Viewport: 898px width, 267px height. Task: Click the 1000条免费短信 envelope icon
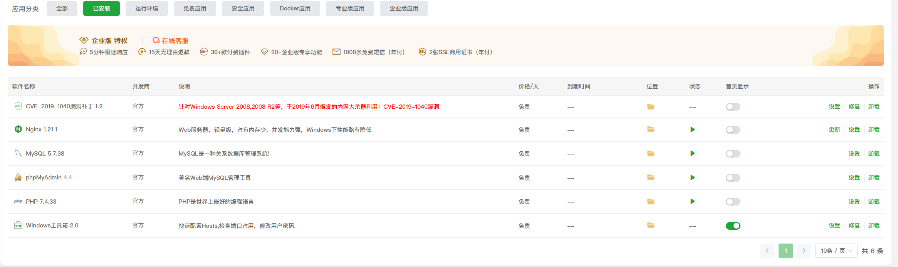pos(336,51)
